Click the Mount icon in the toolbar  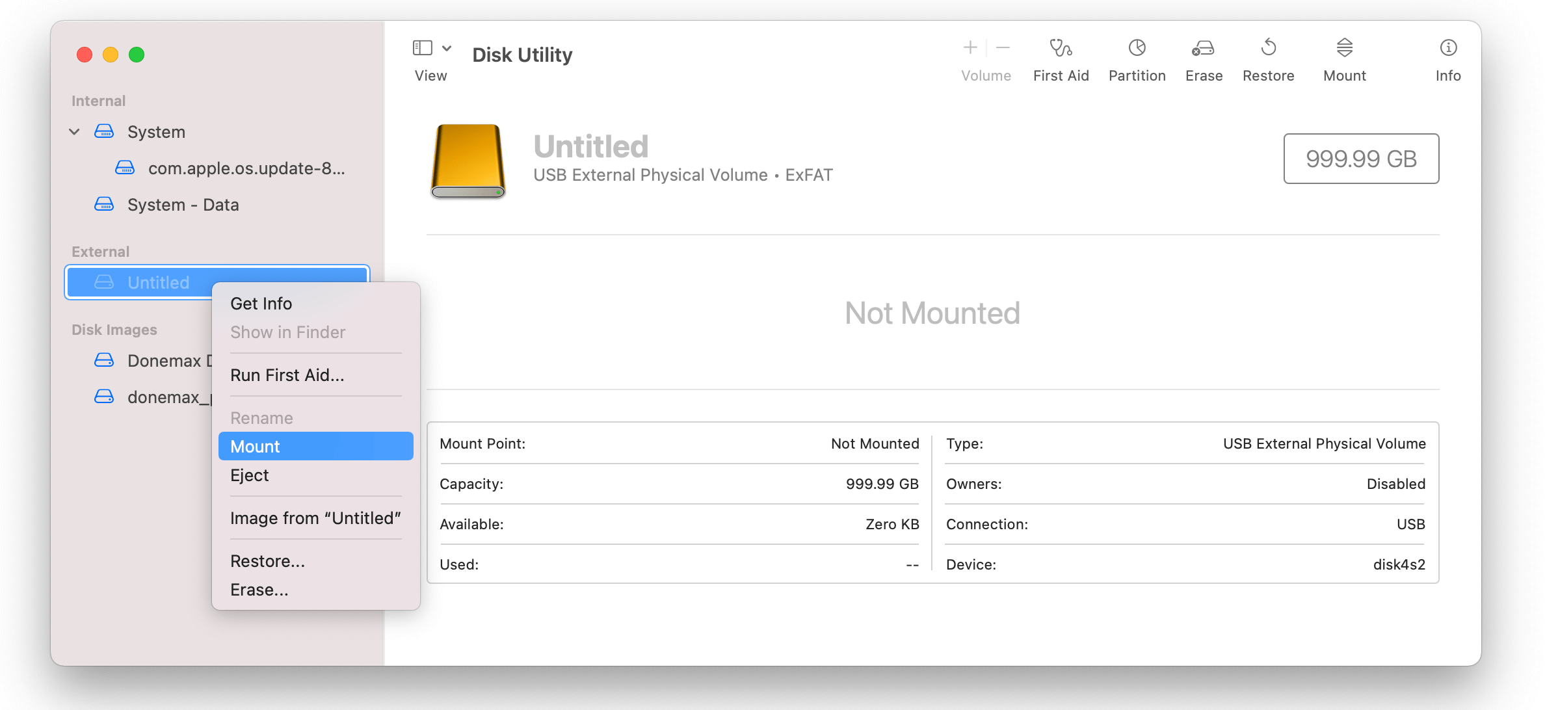[1344, 59]
